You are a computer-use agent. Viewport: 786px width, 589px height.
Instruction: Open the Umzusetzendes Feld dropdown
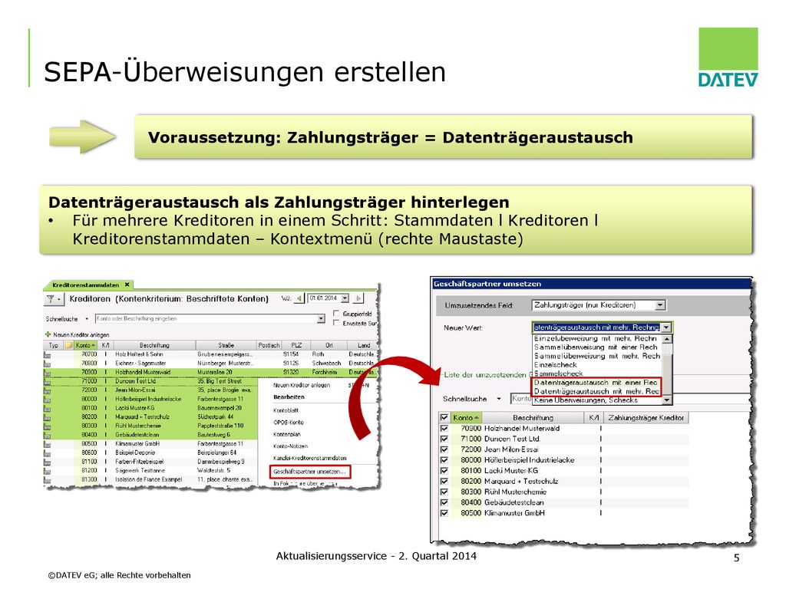661,305
